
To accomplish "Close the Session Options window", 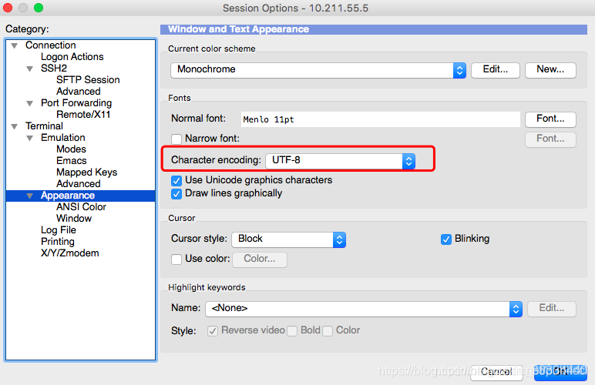I will [8, 8].
